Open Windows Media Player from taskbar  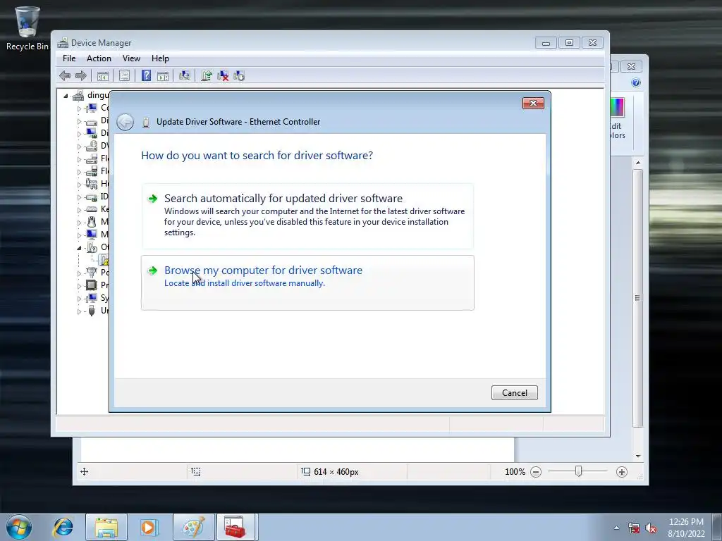coord(149,527)
